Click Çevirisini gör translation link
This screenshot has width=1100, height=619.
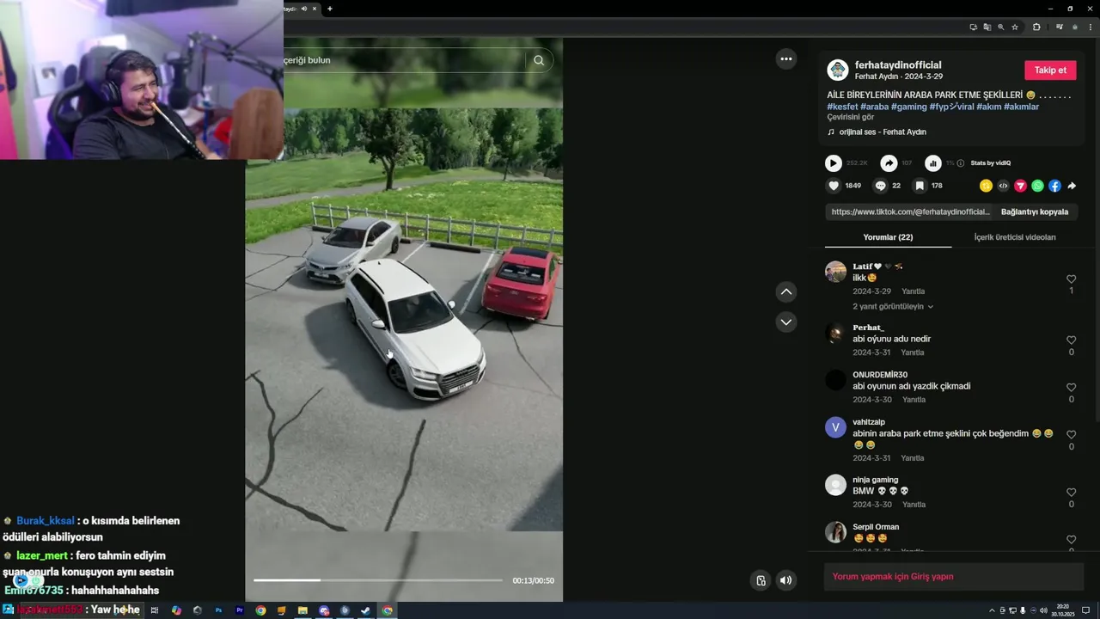pos(851,117)
